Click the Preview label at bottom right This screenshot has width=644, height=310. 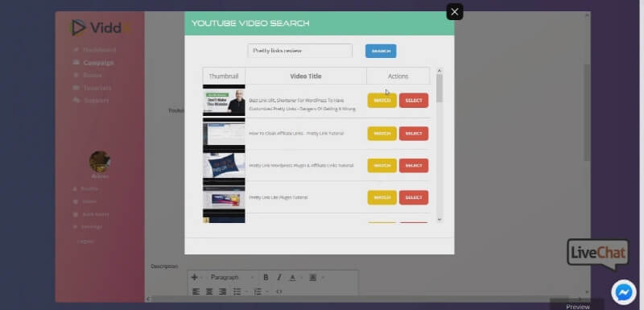tap(578, 306)
